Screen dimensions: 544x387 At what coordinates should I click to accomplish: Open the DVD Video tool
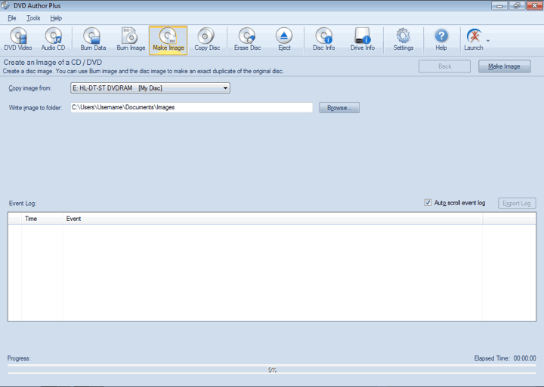pyautogui.click(x=18, y=39)
